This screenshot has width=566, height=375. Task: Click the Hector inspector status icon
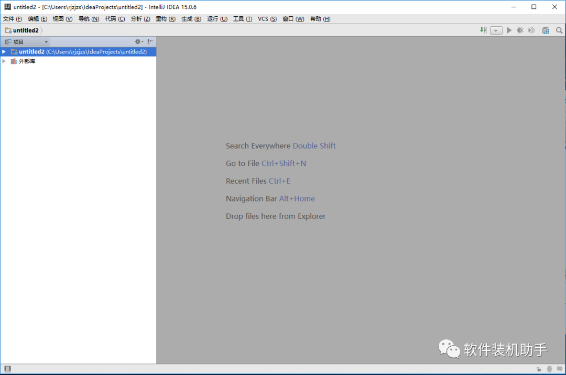click(x=549, y=369)
